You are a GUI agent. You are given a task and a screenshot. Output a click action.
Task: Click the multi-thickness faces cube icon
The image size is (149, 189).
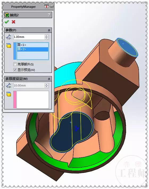(9, 94)
